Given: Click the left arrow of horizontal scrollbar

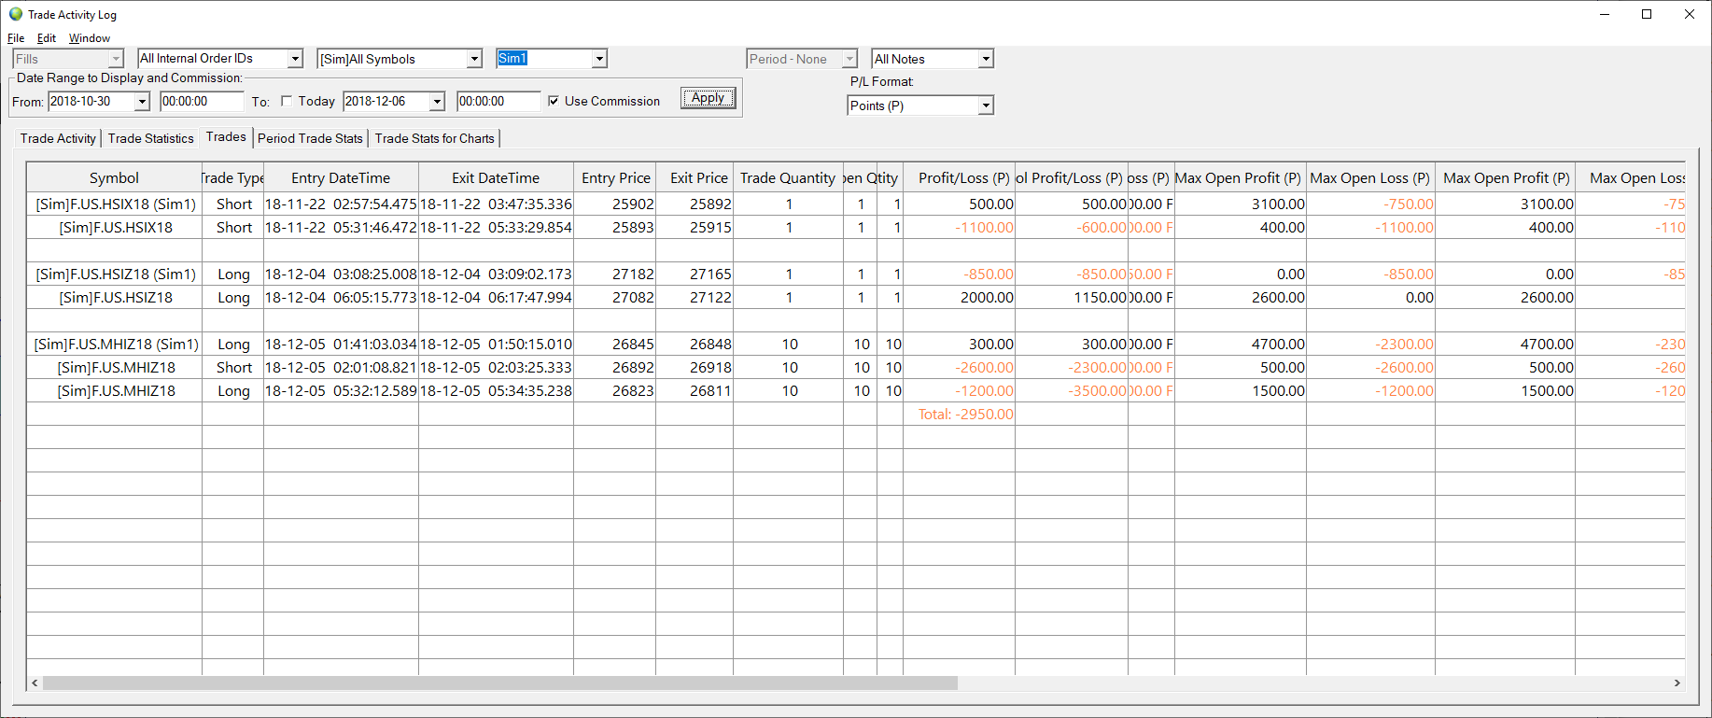Looking at the screenshot, I should pyautogui.click(x=35, y=683).
